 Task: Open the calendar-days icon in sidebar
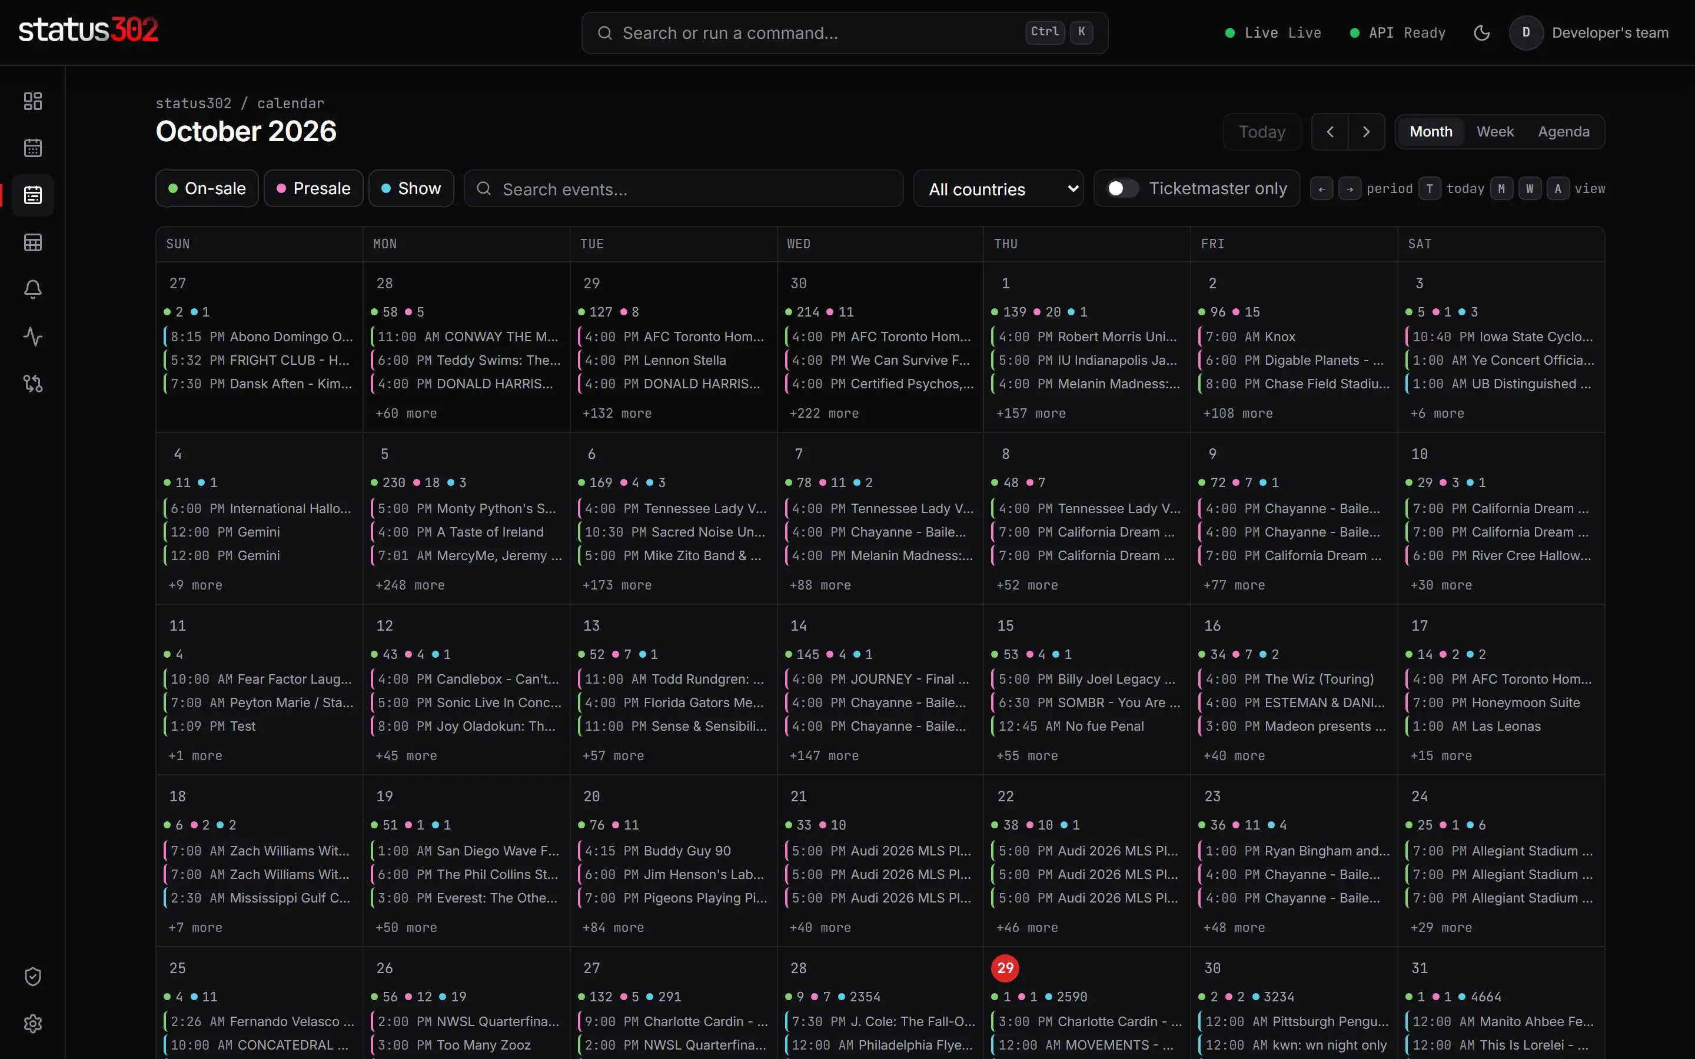33,148
